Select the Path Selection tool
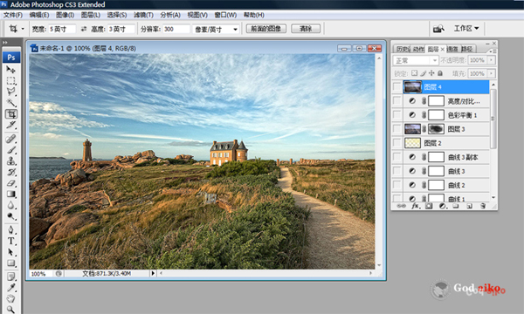This screenshot has height=314, width=524. coord(11,252)
